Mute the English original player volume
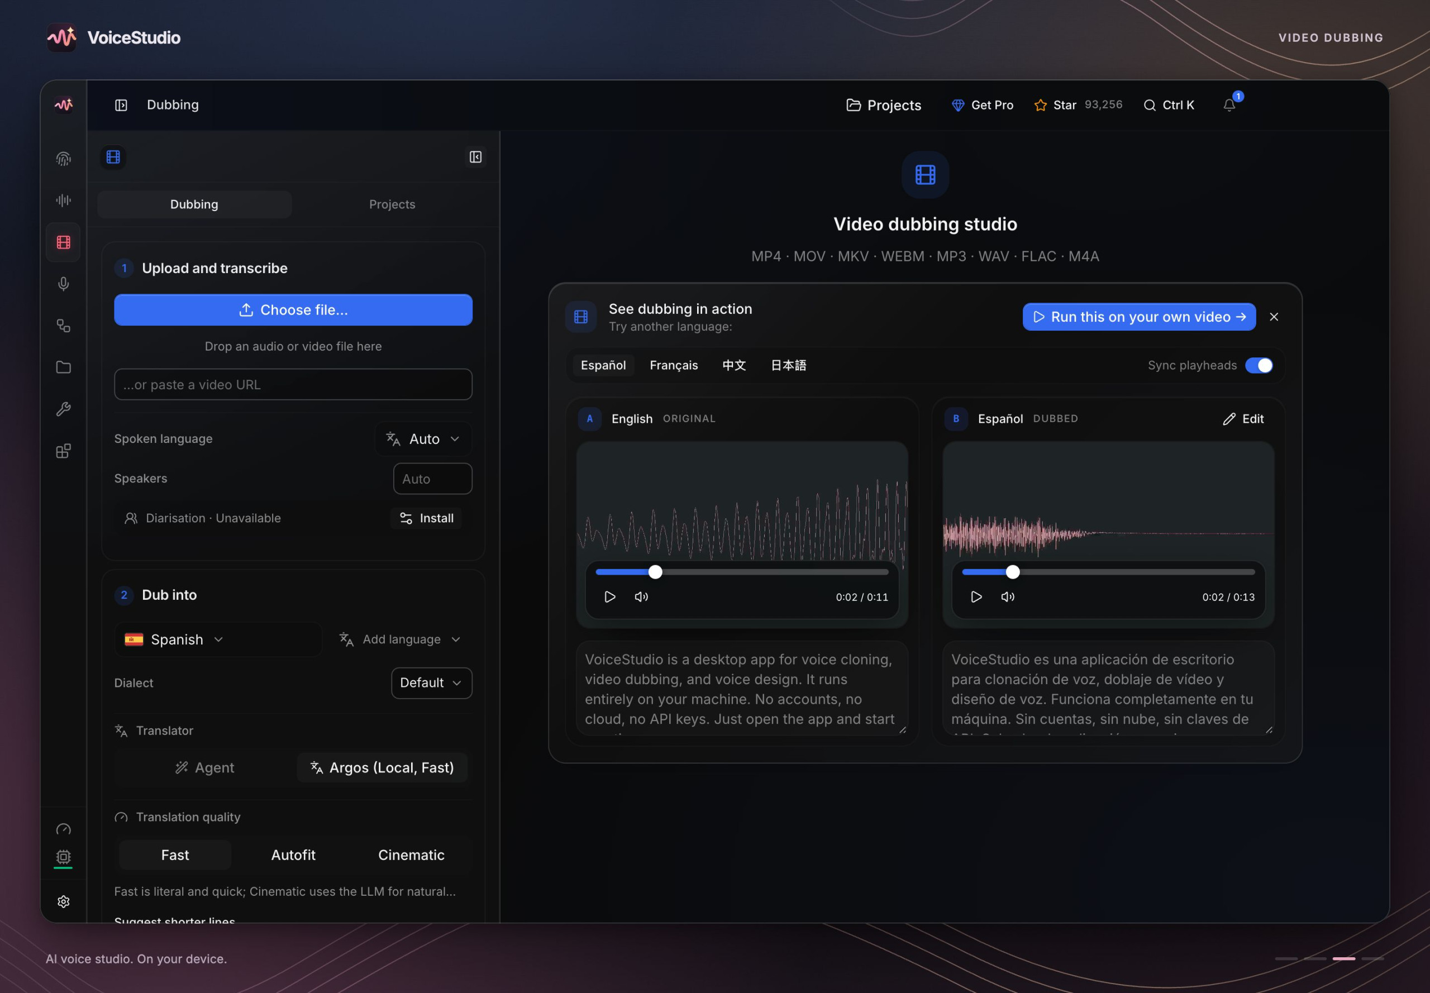The height and width of the screenshot is (993, 1430). (642, 596)
